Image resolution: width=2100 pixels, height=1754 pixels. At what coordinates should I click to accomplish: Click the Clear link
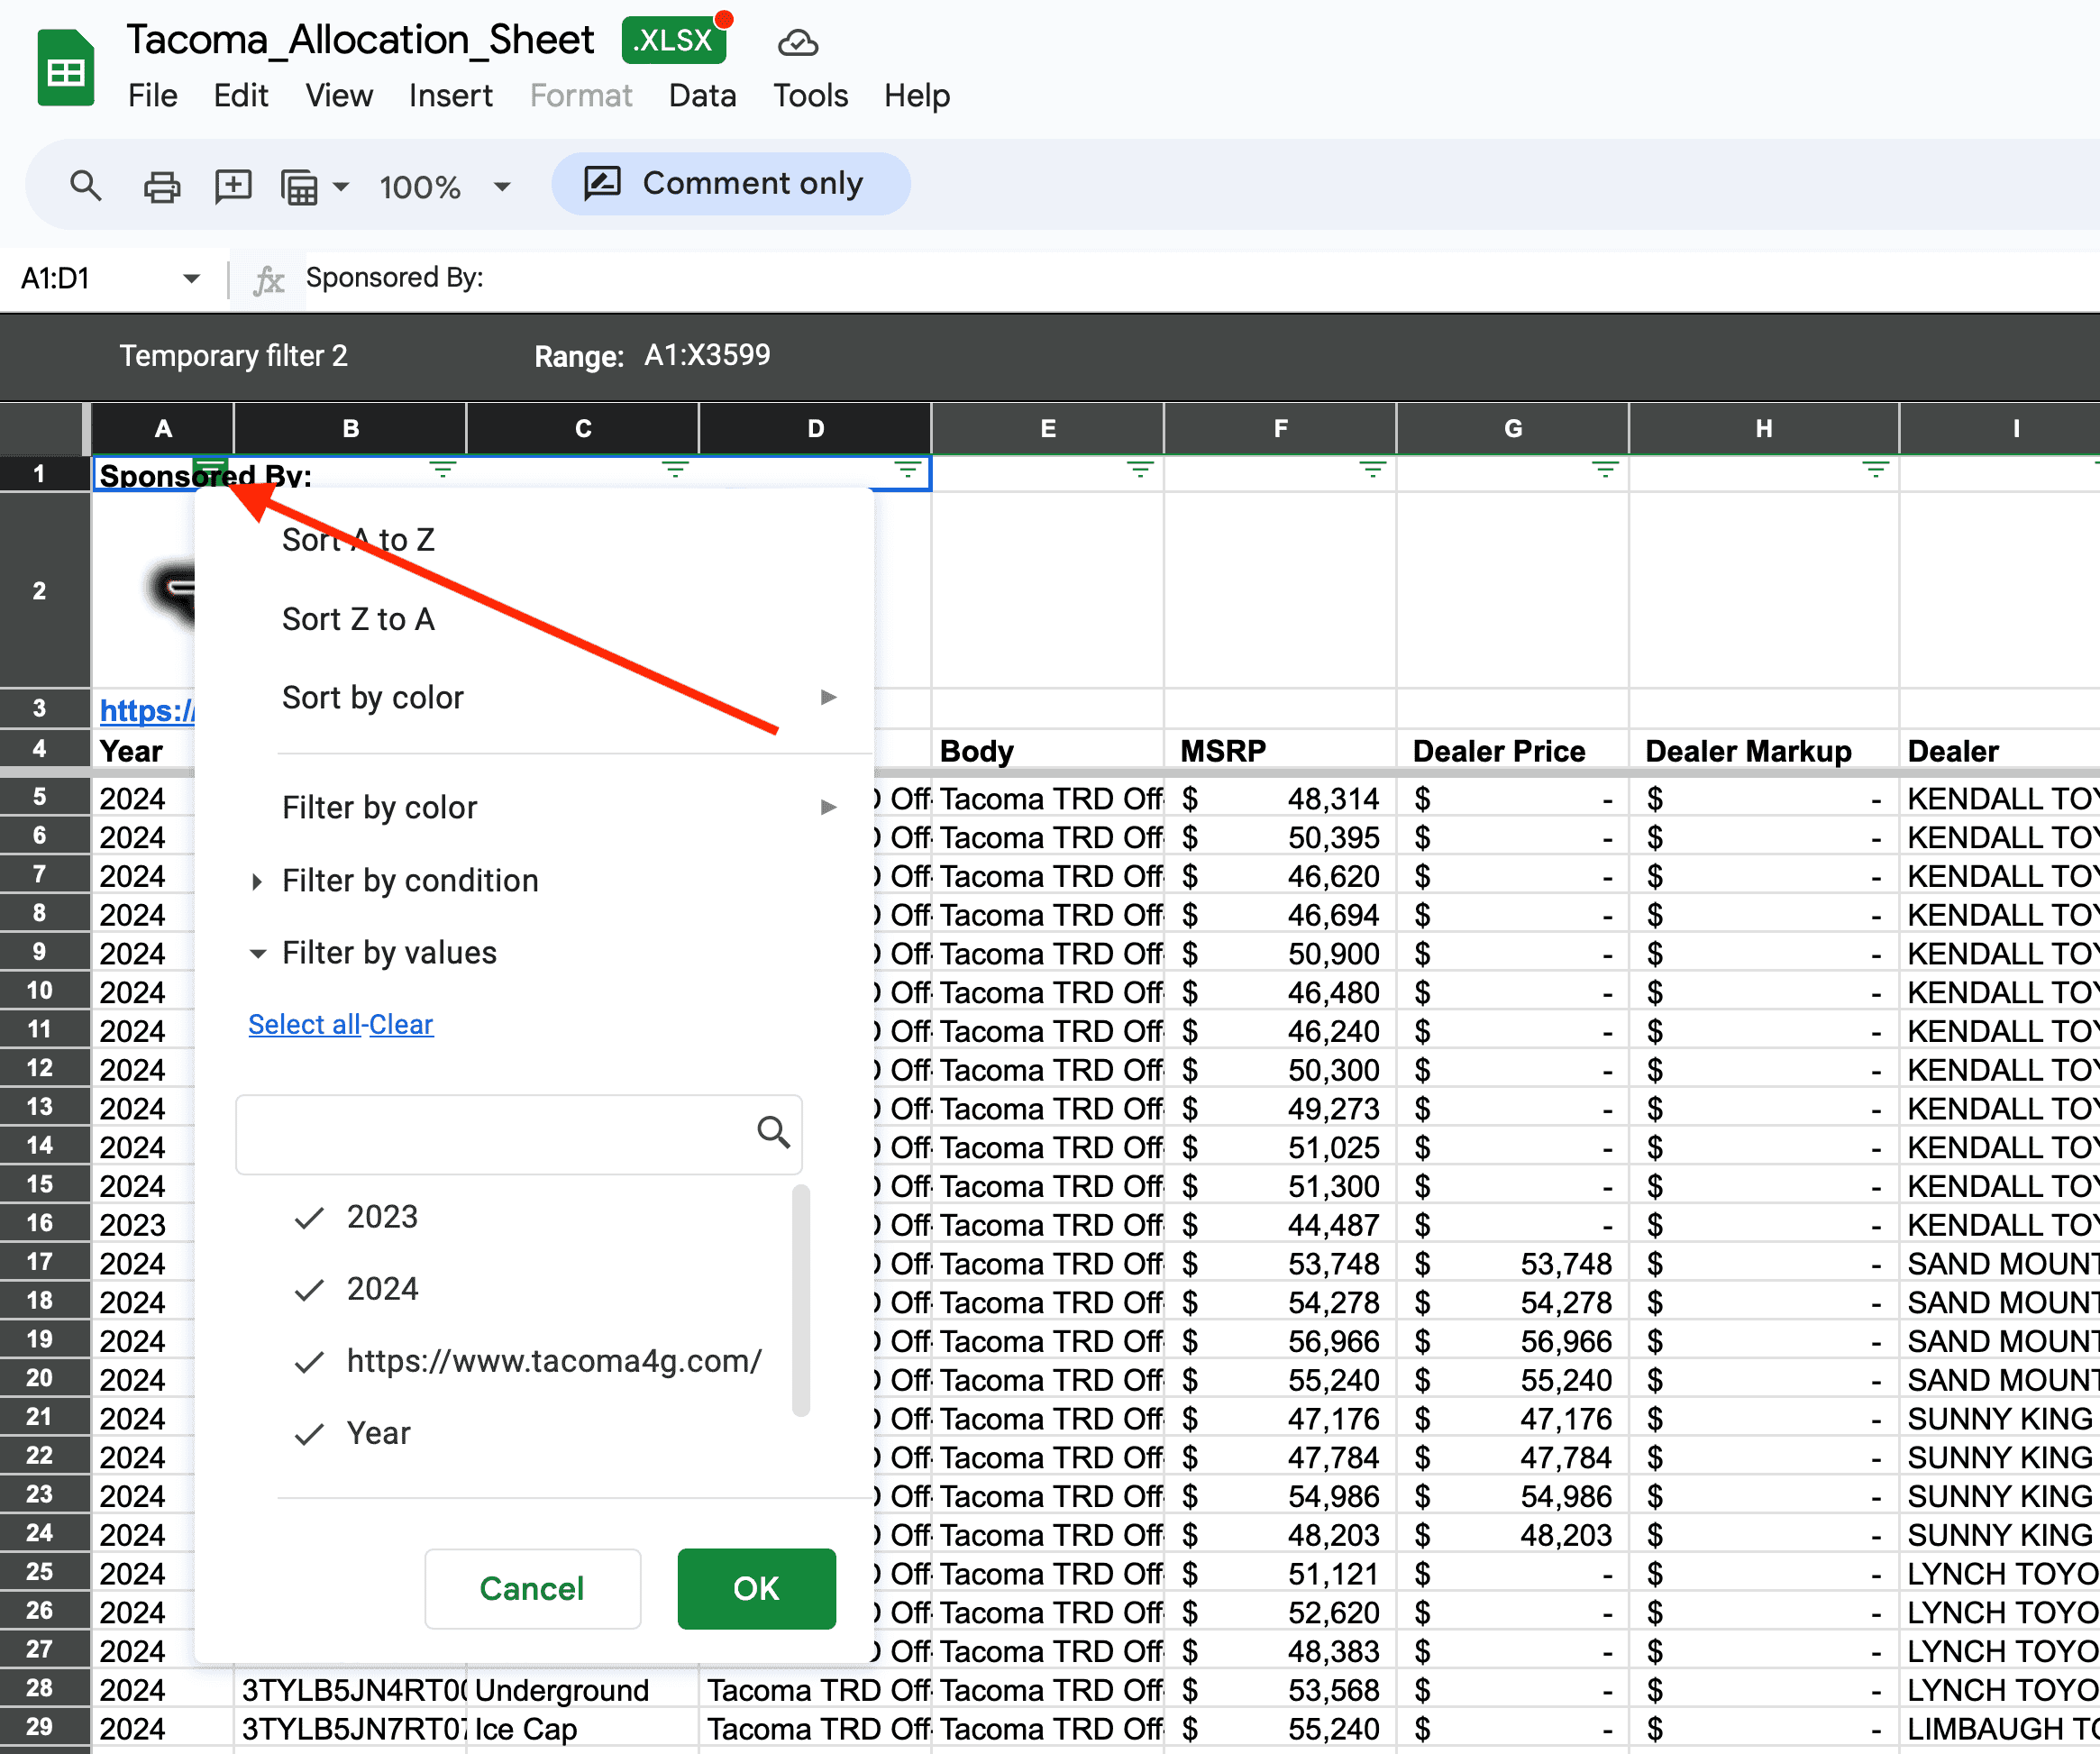click(x=401, y=1025)
